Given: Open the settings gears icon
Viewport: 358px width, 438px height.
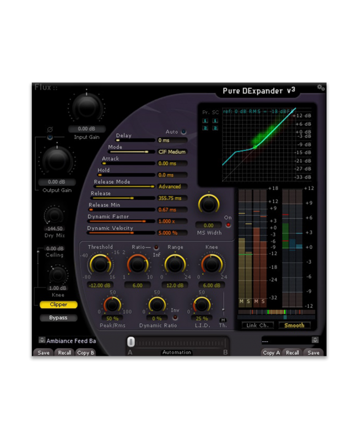Looking at the screenshot, I should tap(321, 87).
